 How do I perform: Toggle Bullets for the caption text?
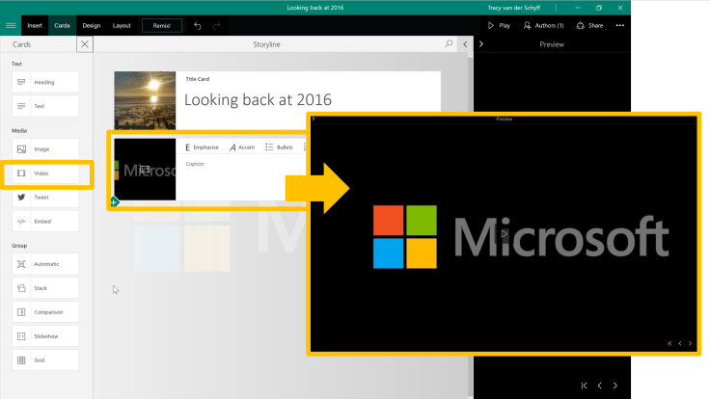point(280,147)
